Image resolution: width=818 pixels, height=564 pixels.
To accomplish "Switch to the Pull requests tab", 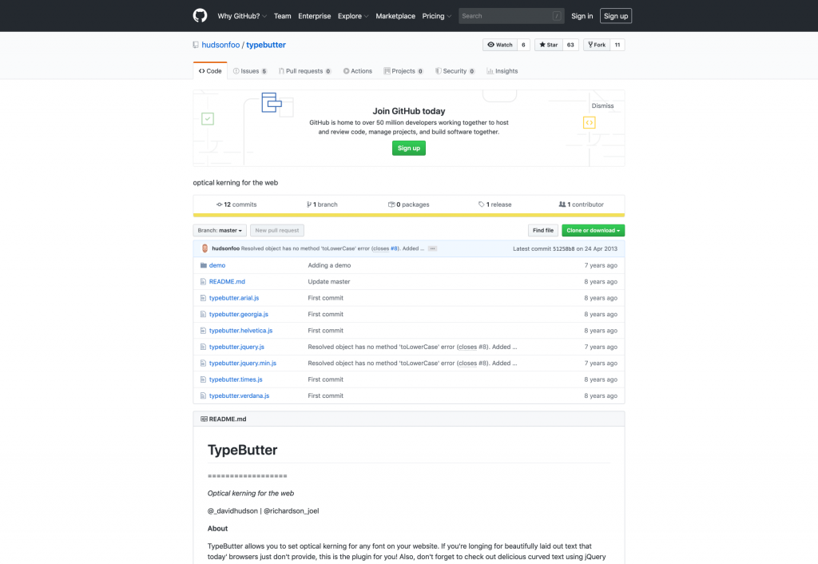I will pos(304,71).
